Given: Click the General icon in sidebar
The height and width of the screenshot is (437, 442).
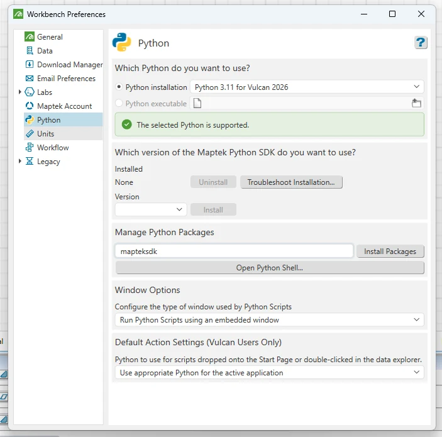Looking at the screenshot, I should pos(30,36).
